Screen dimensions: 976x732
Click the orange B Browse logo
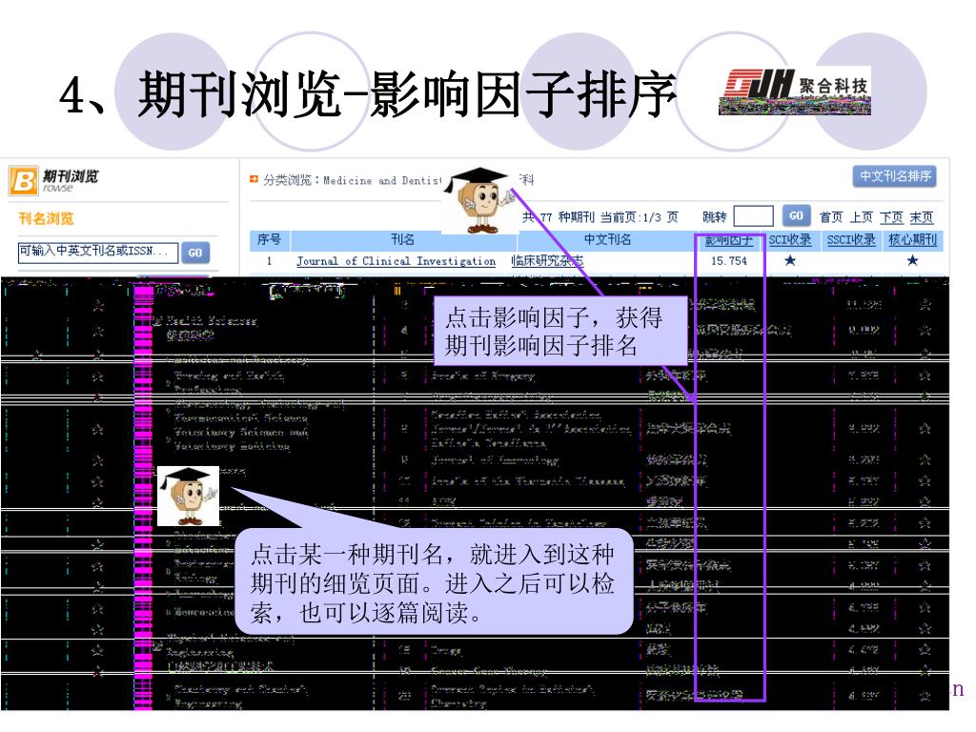pos(24,181)
